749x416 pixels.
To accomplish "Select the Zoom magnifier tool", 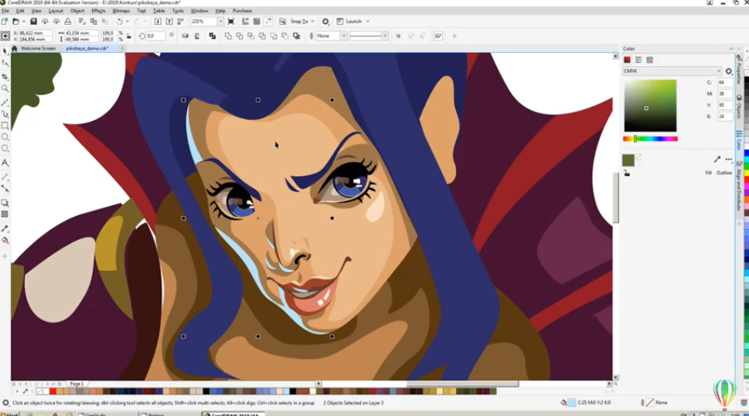I will click(x=5, y=88).
